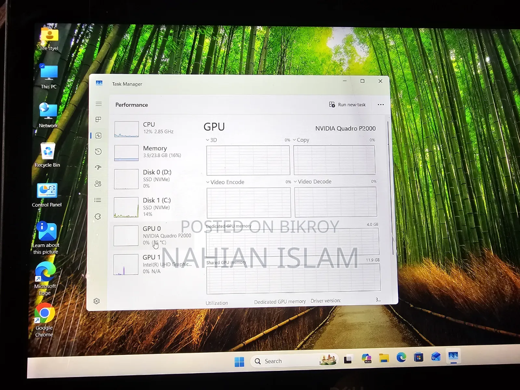Image resolution: width=520 pixels, height=390 pixels.
Task: Open the Details list icon
Action: point(97,200)
